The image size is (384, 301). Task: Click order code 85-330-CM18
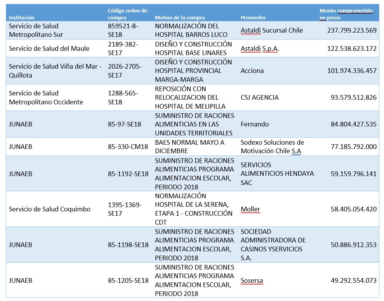click(128, 147)
